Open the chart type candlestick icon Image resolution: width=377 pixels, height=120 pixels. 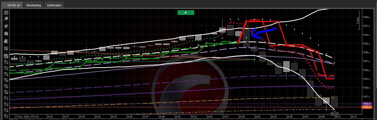(x=6, y=26)
